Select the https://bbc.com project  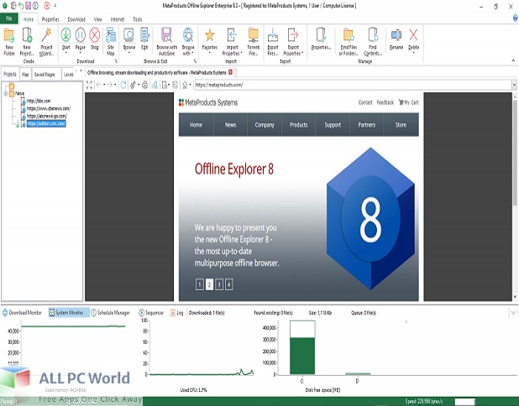pyautogui.click(x=39, y=101)
